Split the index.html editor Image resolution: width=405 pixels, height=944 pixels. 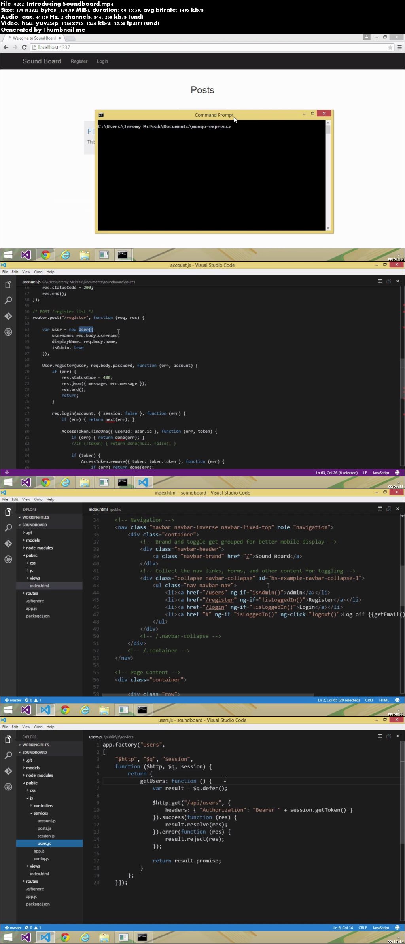[380, 509]
